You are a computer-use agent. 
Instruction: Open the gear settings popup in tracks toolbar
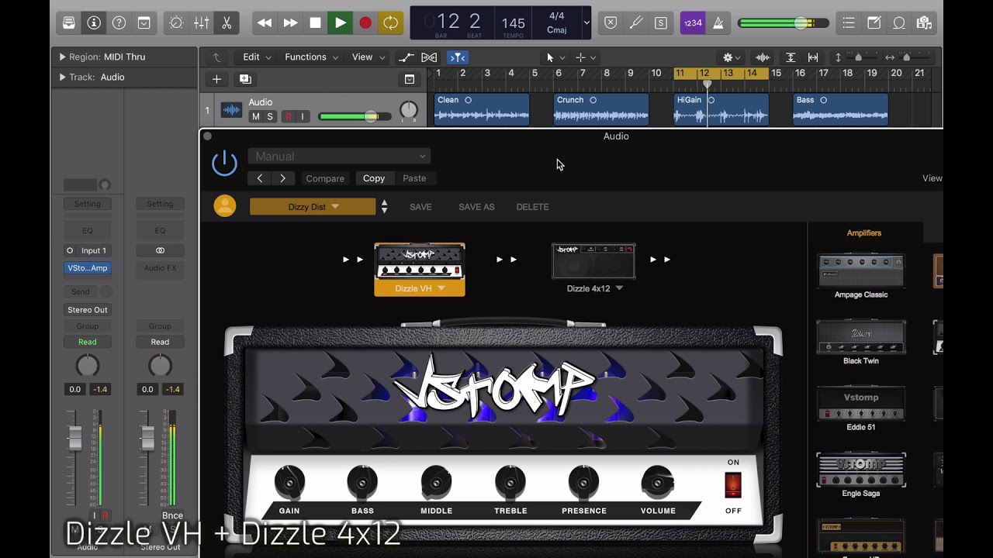731,57
